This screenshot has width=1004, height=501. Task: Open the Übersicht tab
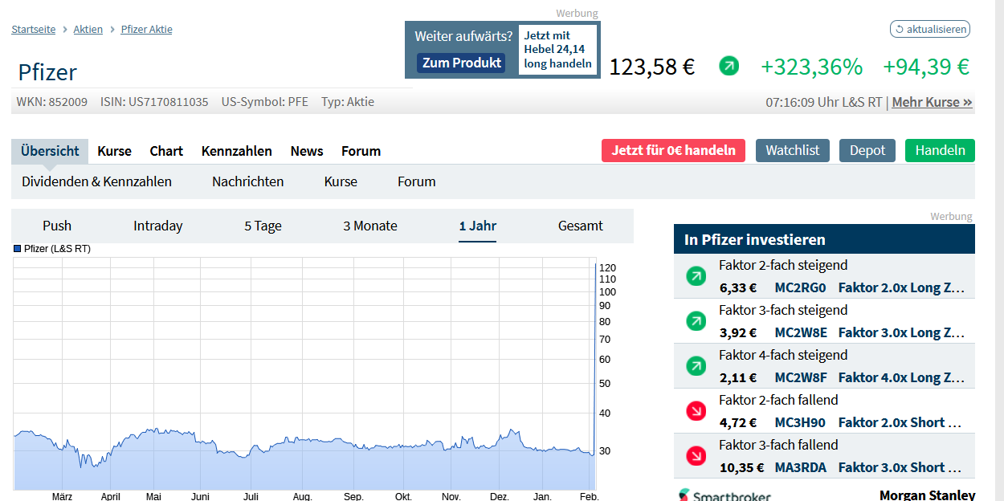pos(50,151)
